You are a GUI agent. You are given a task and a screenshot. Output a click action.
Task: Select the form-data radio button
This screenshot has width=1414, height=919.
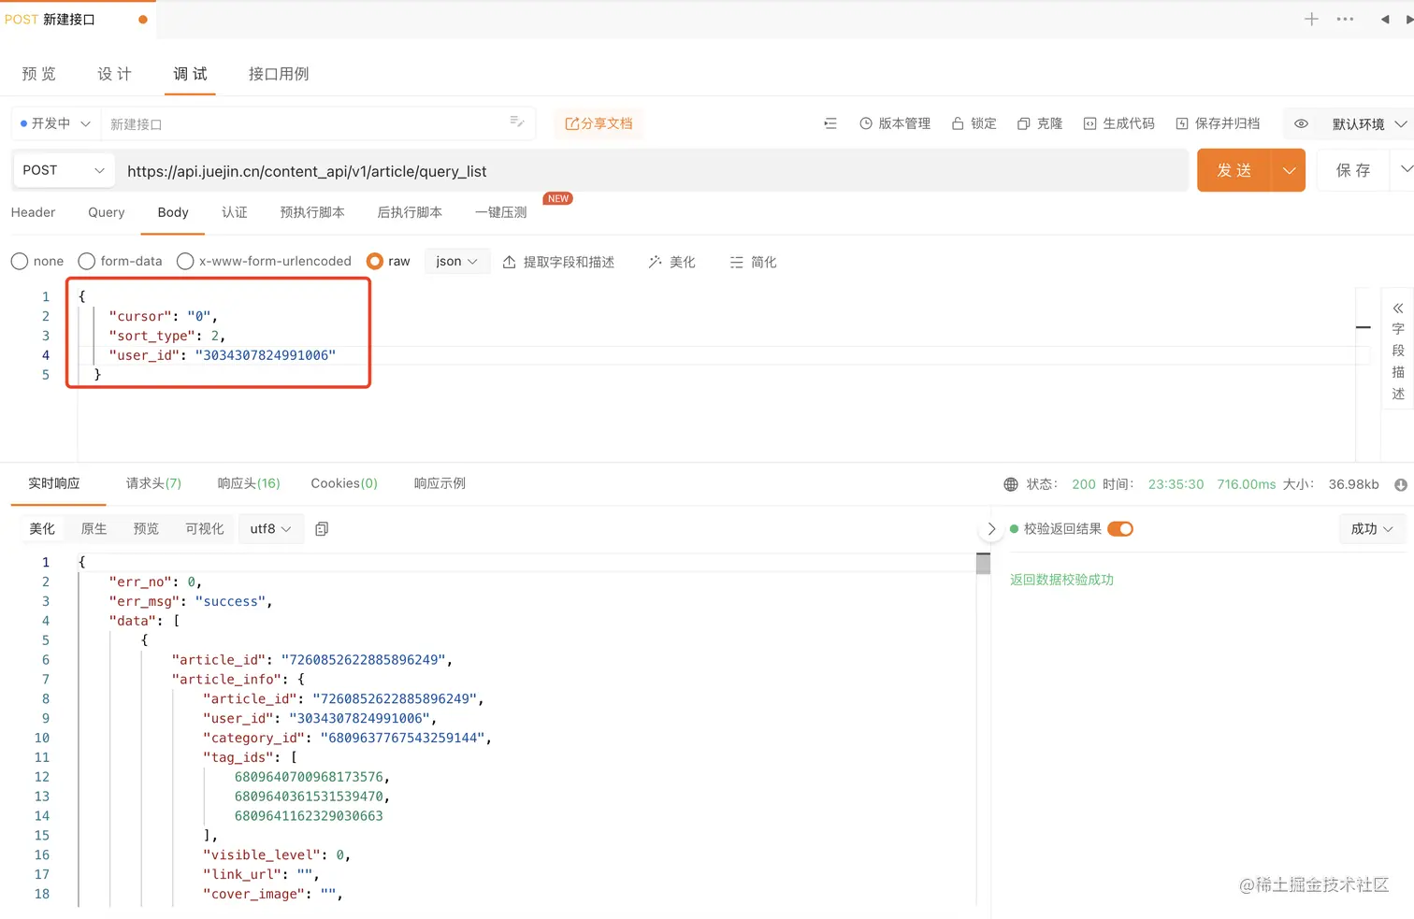tap(87, 262)
